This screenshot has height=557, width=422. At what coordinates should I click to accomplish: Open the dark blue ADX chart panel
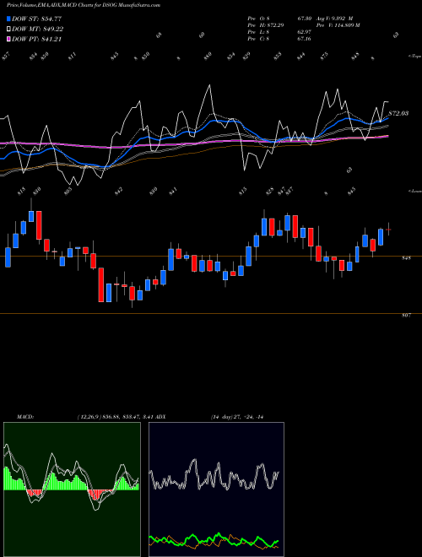coord(216,489)
